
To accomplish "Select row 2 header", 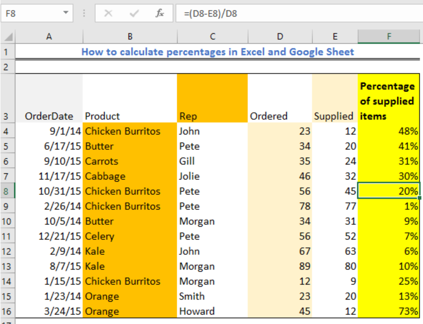I will coord(8,67).
